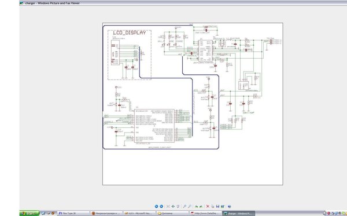Rotate the image clockwise
The height and width of the screenshot is (216, 347).
pyautogui.click(x=196, y=206)
